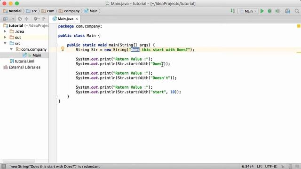The image size is (301, 169).
Task: Click the yellow lightbulb intention icon
Action: point(63,49)
